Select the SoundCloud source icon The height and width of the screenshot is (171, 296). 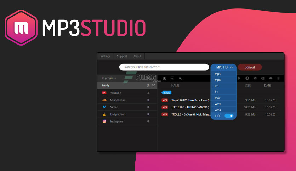click(104, 100)
